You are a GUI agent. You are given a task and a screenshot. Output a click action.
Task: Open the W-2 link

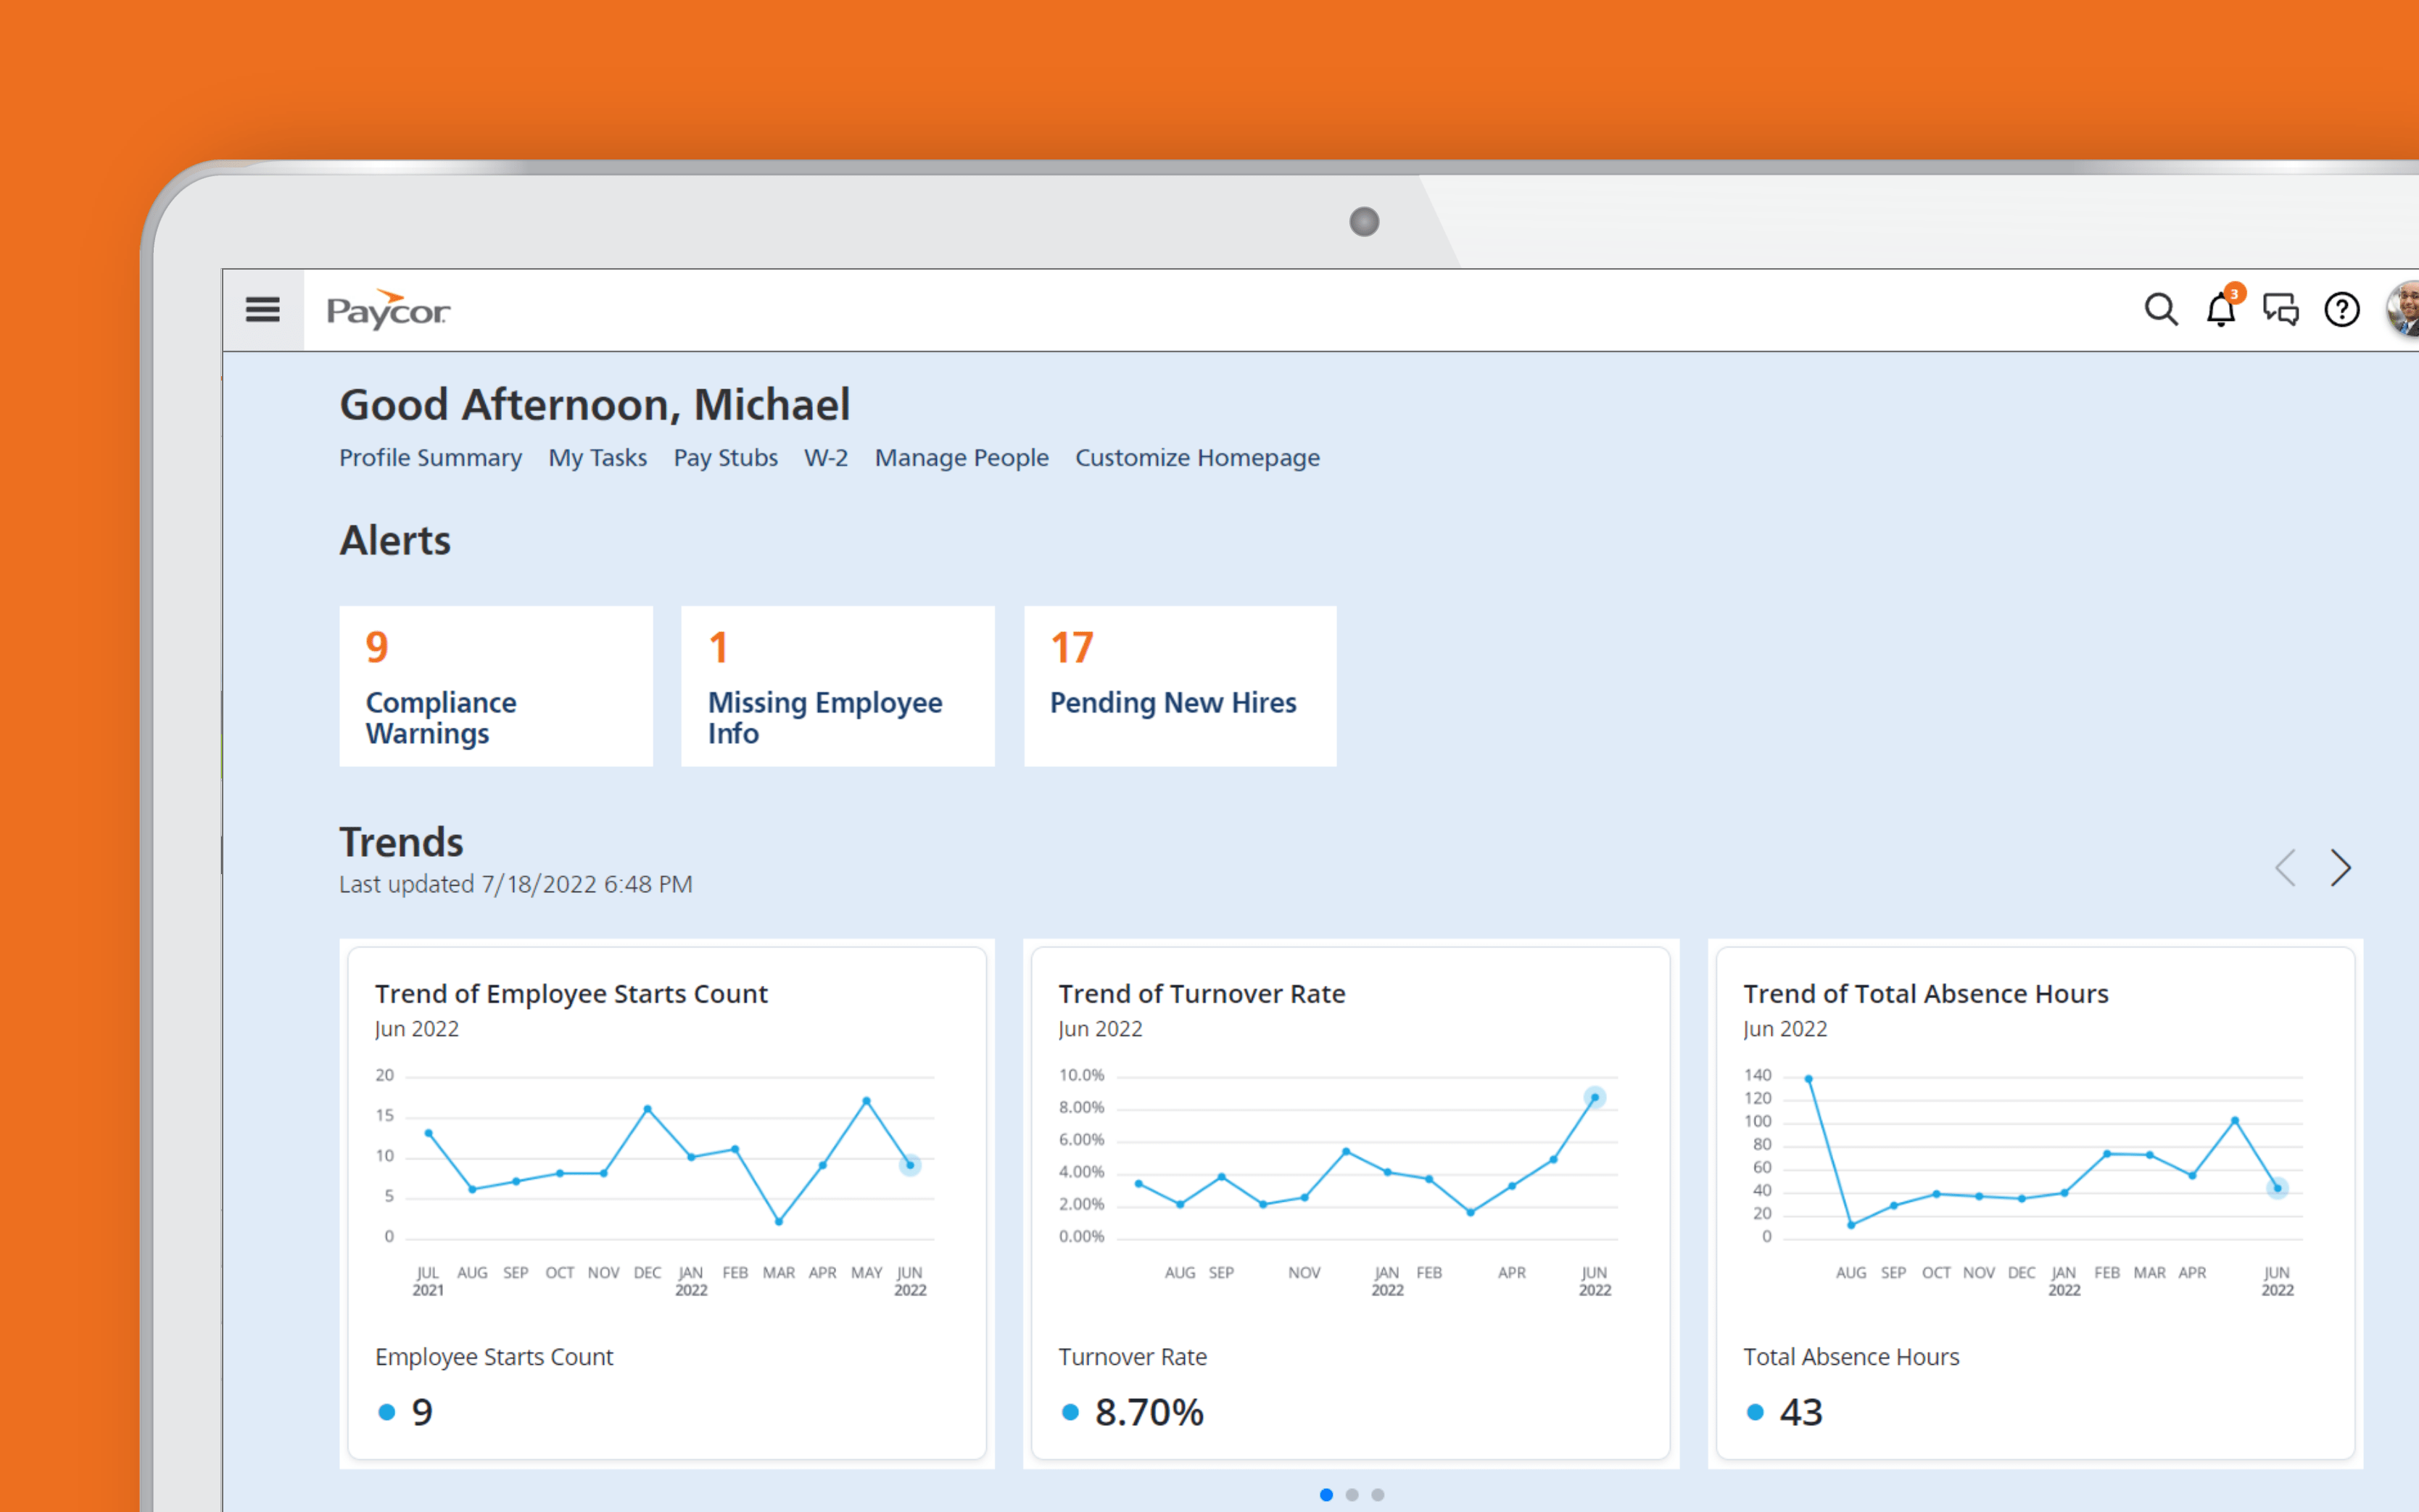click(x=827, y=458)
